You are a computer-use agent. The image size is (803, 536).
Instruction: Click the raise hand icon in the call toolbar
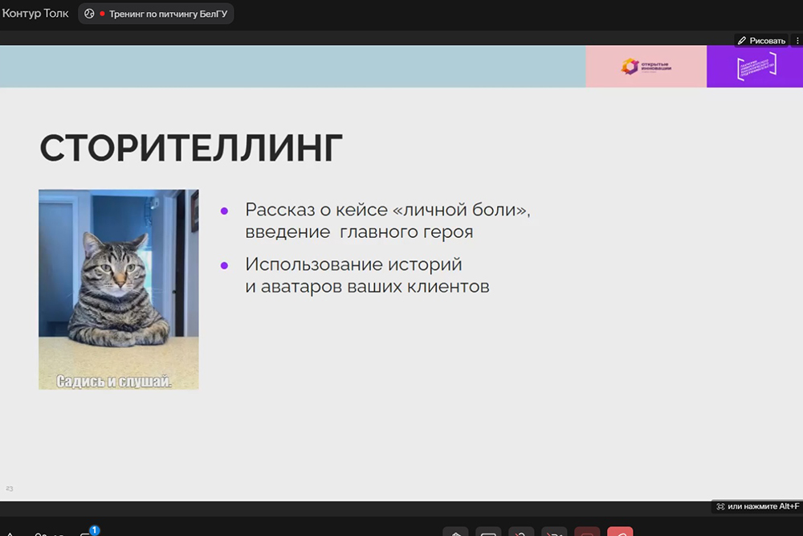click(x=455, y=532)
